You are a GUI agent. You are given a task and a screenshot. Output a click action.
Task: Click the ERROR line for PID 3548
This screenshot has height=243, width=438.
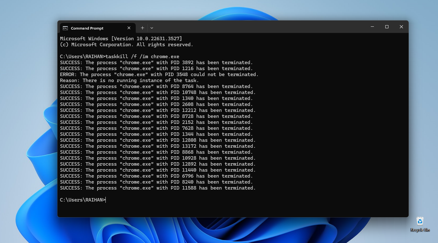click(x=159, y=75)
